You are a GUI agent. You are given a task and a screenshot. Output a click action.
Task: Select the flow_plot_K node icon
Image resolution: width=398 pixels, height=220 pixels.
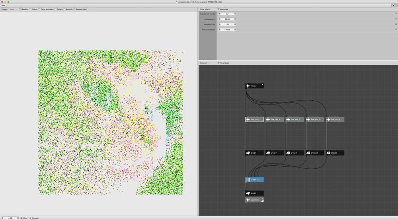point(328,119)
